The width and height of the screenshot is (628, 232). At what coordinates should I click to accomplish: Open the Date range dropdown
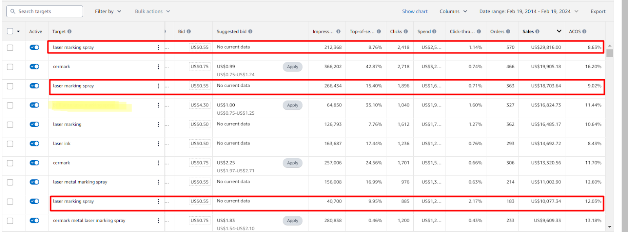coord(529,11)
